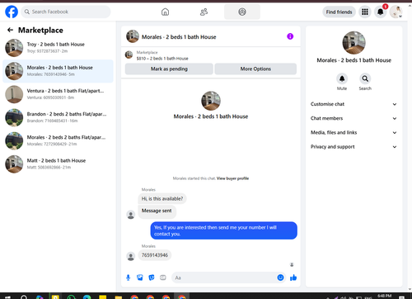
Task: Click the Search magnifier in right panel
Action: click(x=365, y=78)
